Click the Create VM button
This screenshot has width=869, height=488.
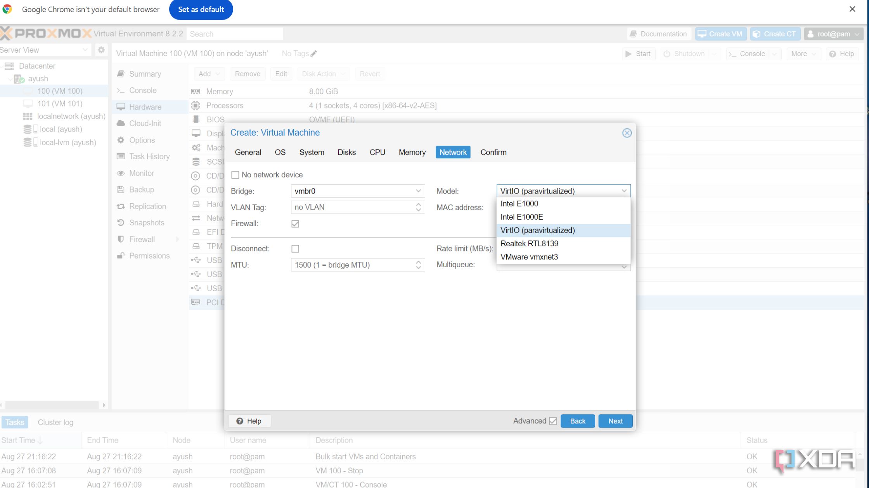(720, 34)
